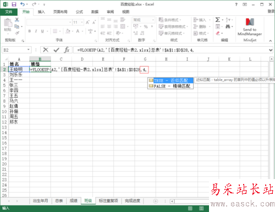Switch to the Review ribbon tab
This screenshot has width=275, height=212.
[111, 12]
